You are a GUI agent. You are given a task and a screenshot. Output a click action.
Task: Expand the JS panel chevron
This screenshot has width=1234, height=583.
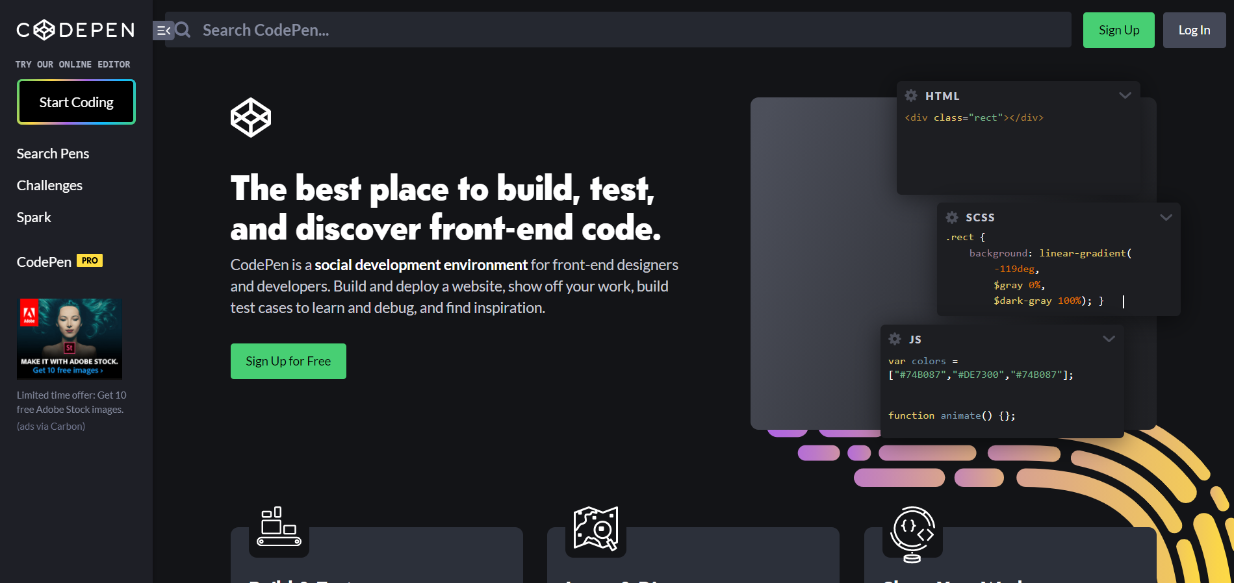click(1109, 339)
